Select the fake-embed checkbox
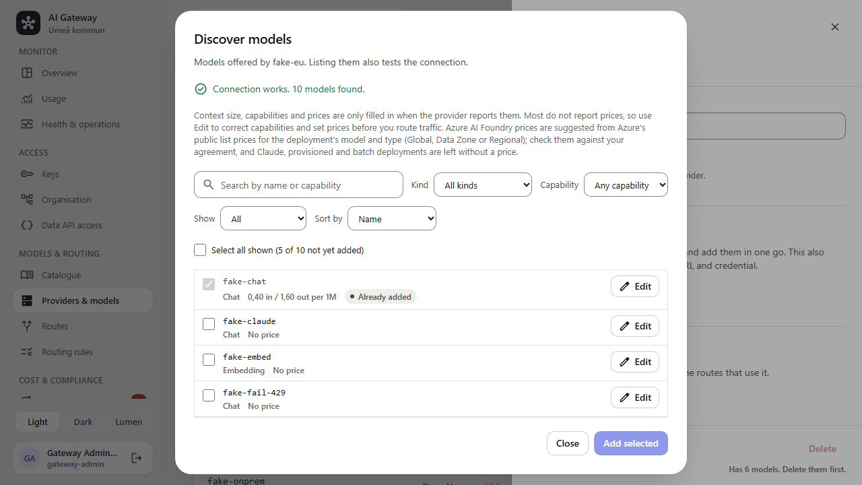This screenshot has height=485, width=862. tap(209, 360)
